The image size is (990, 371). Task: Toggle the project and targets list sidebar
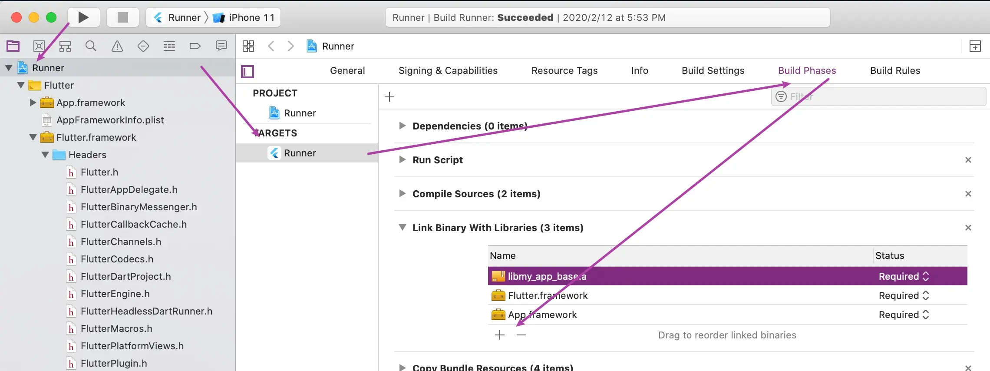click(x=247, y=71)
